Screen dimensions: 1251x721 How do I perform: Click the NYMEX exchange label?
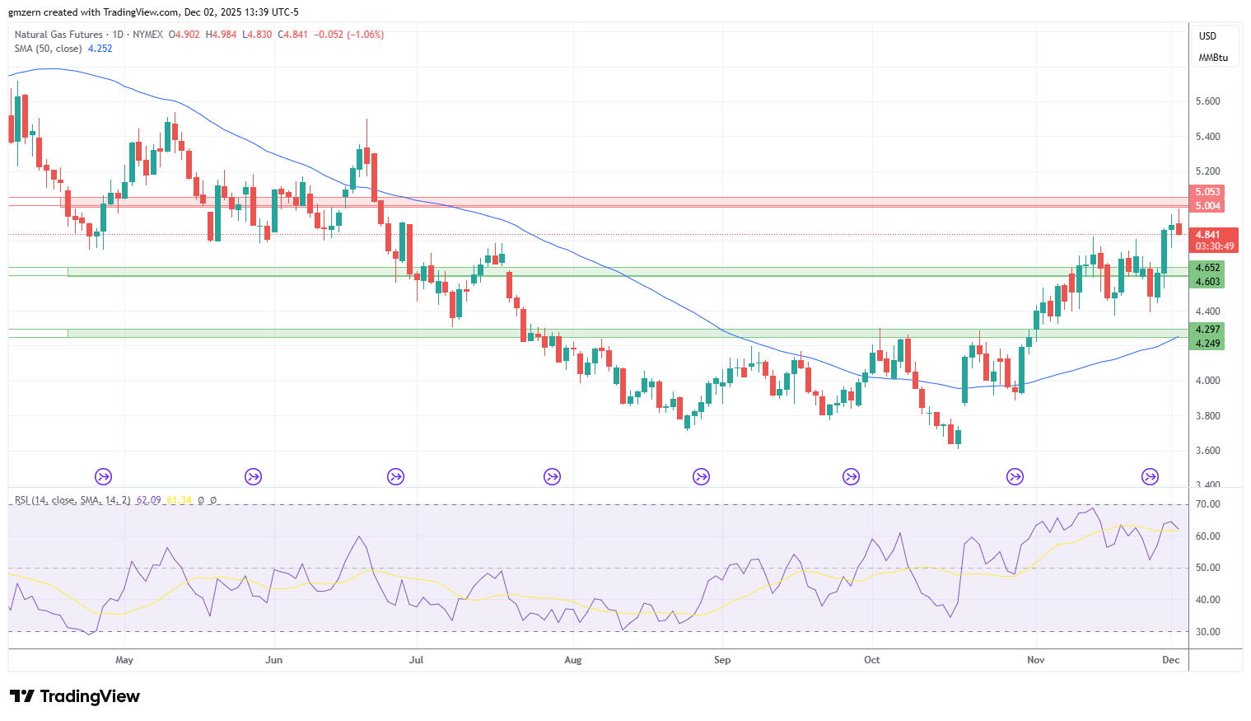pyautogui.click(x=147, y=35)
